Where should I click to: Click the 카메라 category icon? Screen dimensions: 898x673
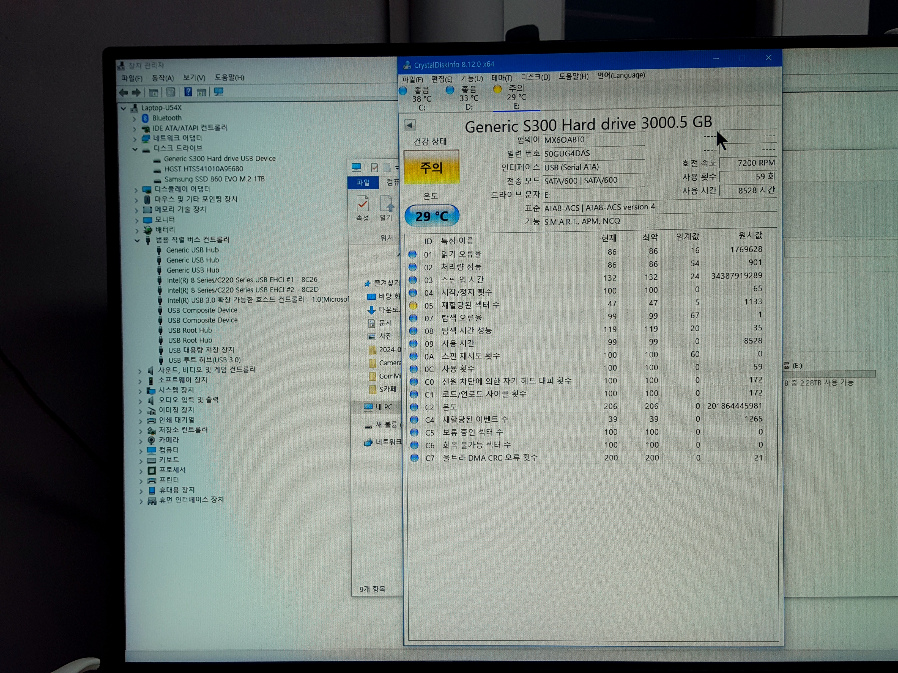[151, 440]
